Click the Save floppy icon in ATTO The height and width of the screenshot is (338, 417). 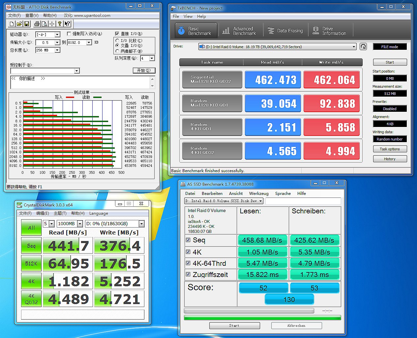pos(27,24)
